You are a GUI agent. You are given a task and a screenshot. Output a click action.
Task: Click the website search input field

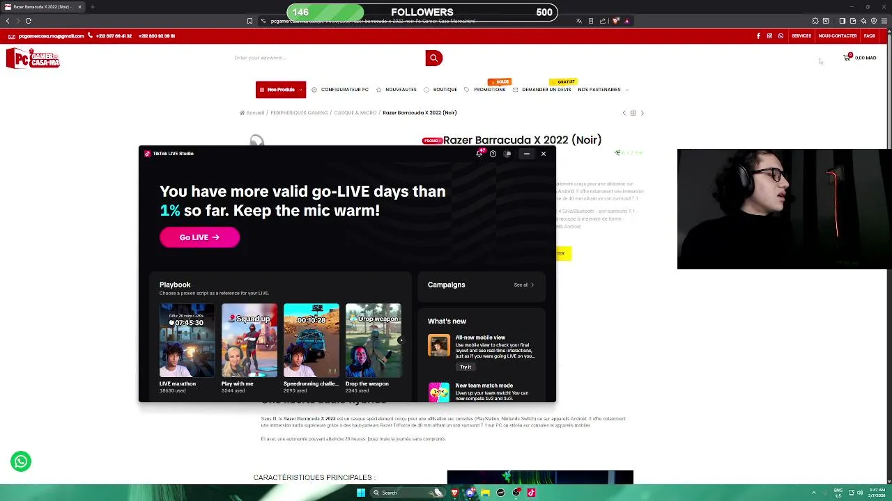[328, 58]
